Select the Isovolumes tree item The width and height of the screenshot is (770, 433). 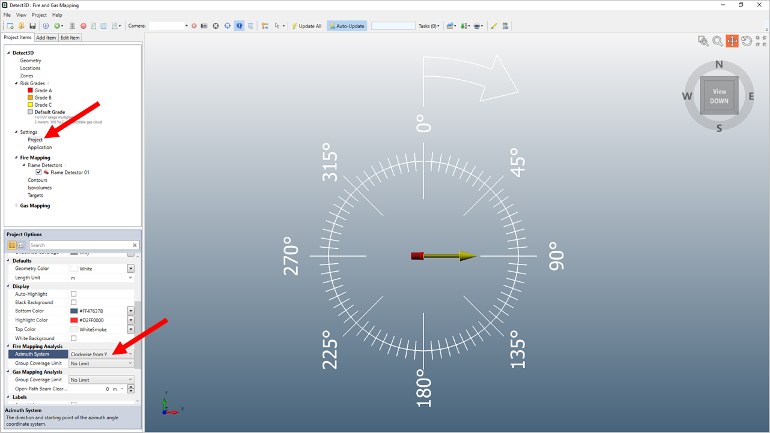click(x=39, y=188)
